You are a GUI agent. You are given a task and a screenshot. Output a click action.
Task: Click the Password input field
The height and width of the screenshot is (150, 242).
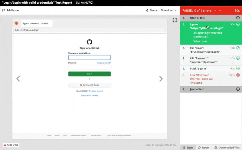[90, 67]
